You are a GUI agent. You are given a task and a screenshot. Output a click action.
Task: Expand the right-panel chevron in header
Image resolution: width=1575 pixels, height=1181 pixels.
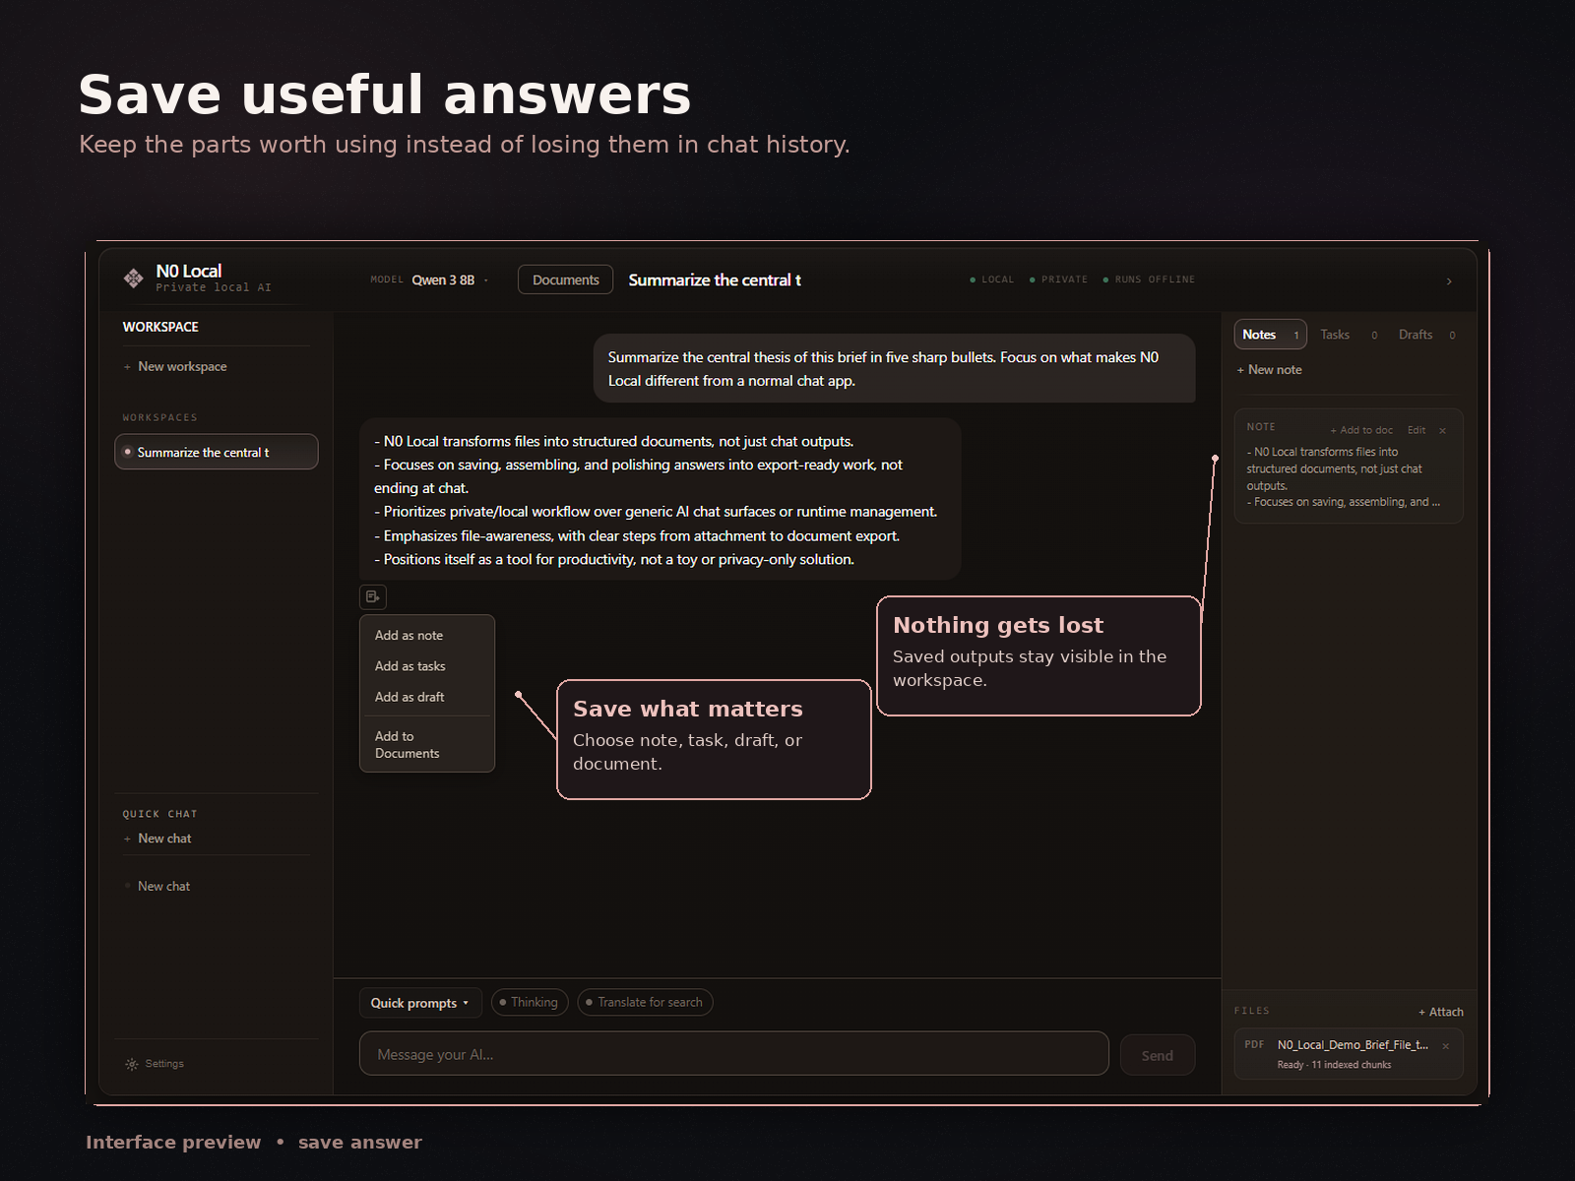(1449, 281)
